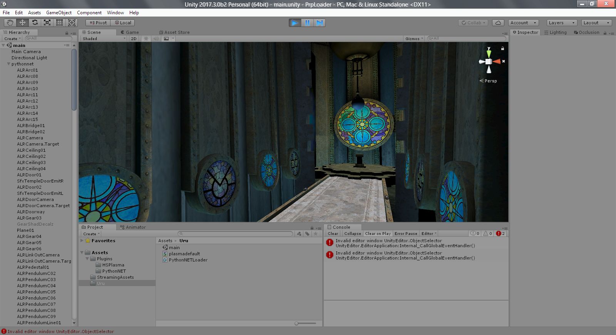Select the Move tool

tap(22, 23)
